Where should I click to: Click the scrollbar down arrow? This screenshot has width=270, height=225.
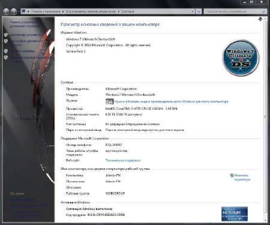[265, 220]
